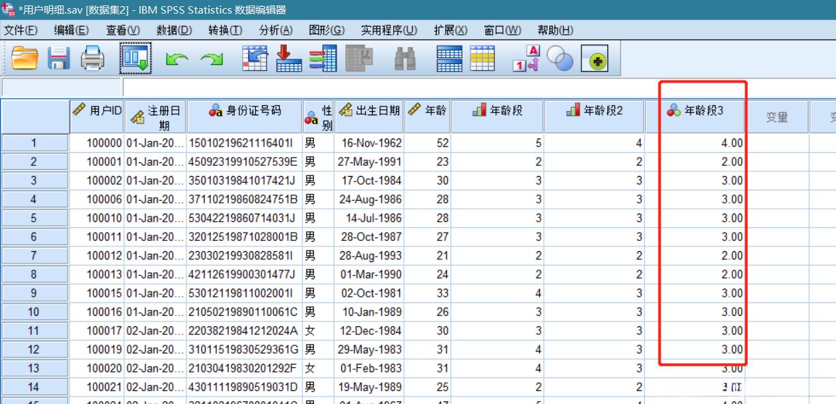Select the 年龄段3 column header
The width and height of the screenshot is (836, 404).
tap(695, 117)
